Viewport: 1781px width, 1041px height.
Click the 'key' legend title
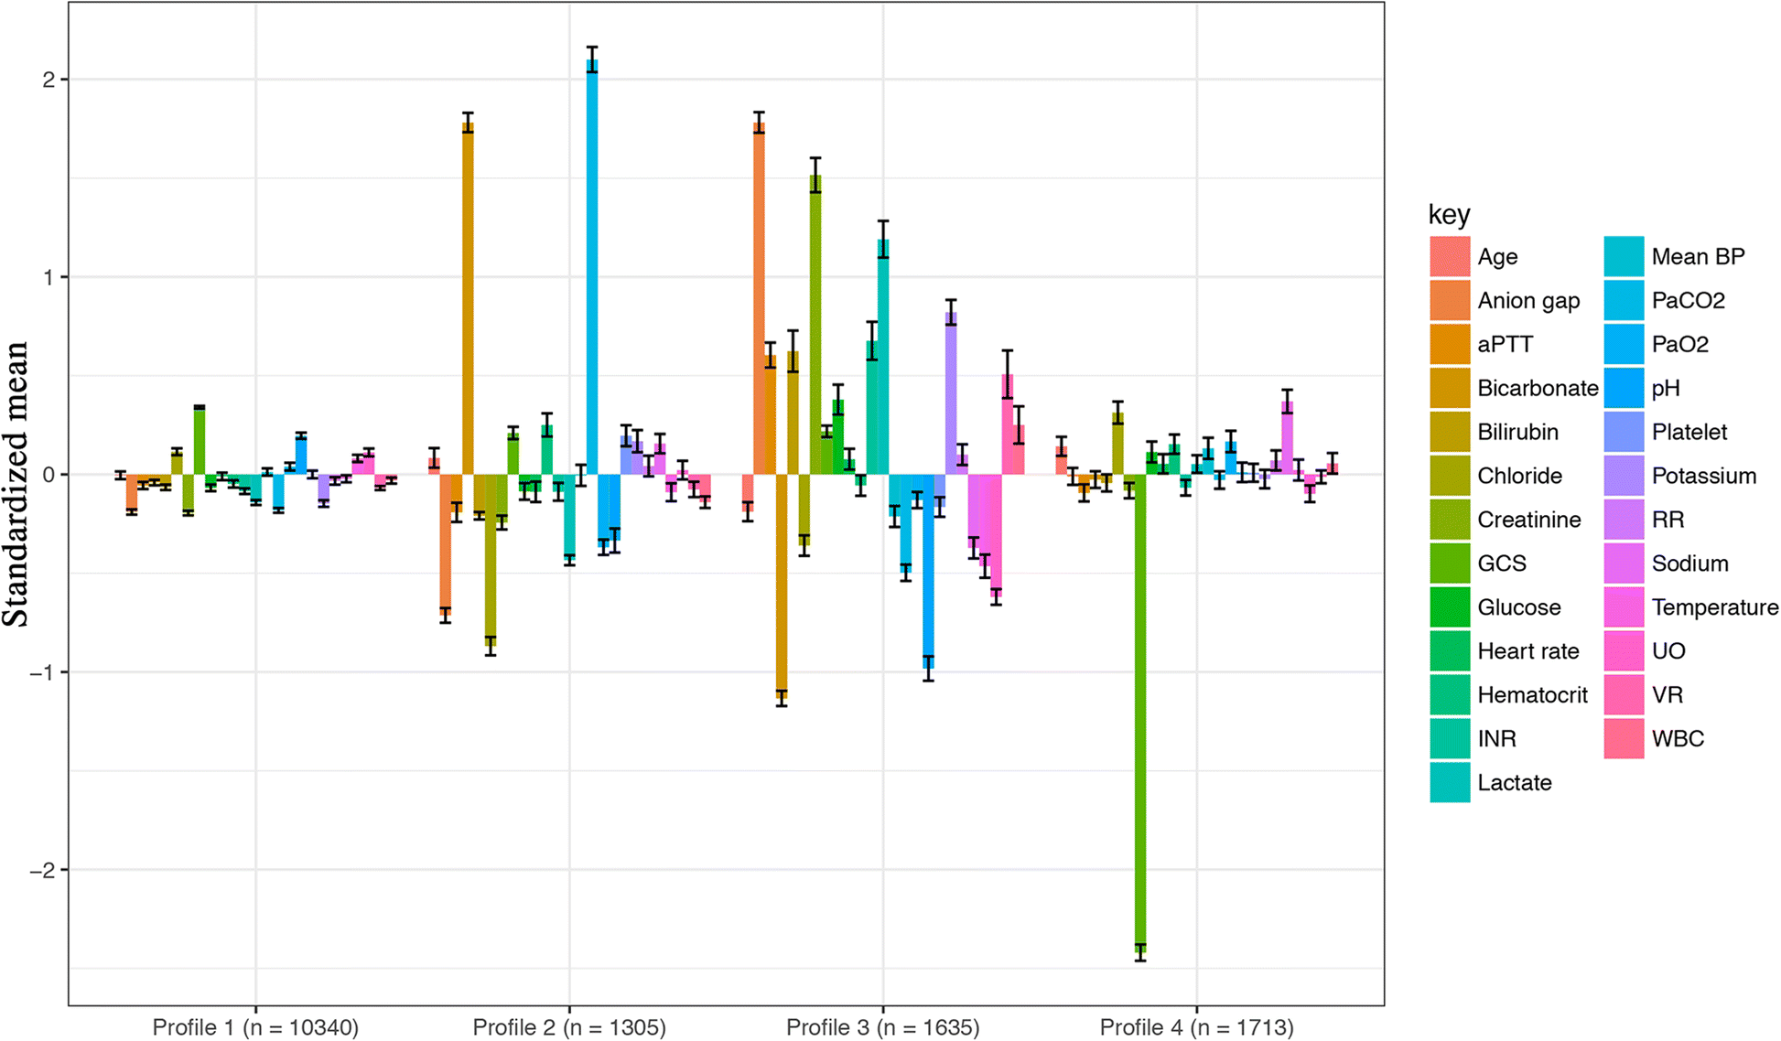pos(1449,215)
